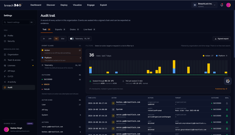Image resolution: width=235 pixels, height=135 pixels.
Task: Click the seal lock on activeOrganizationChanged row
Action: [227, 115]
